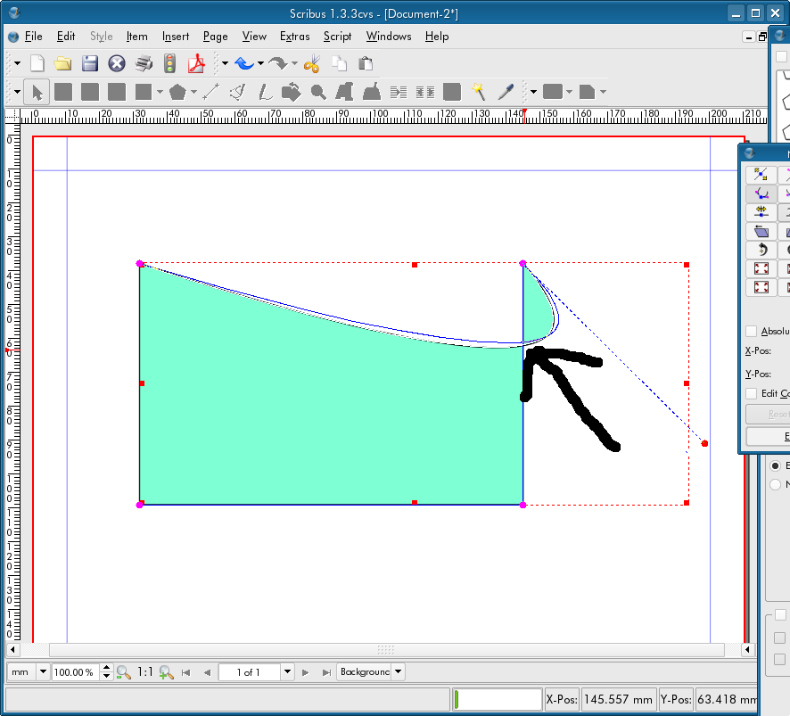Click the Print icon in toolbar

coord(144,63)
